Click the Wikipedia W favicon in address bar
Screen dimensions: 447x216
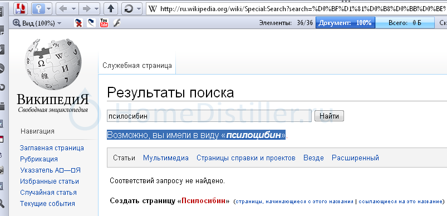(x=153, y=9)
